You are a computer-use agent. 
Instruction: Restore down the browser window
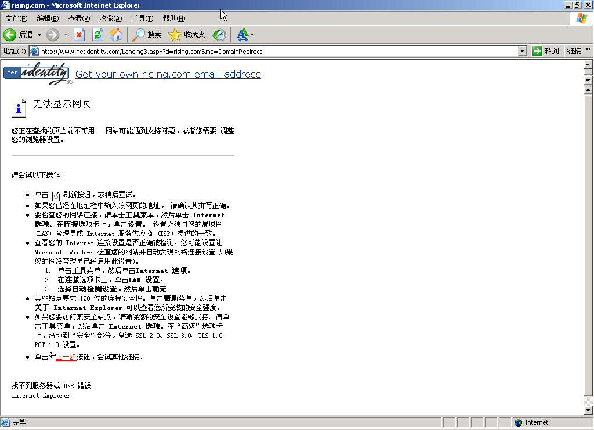(577, 5)
